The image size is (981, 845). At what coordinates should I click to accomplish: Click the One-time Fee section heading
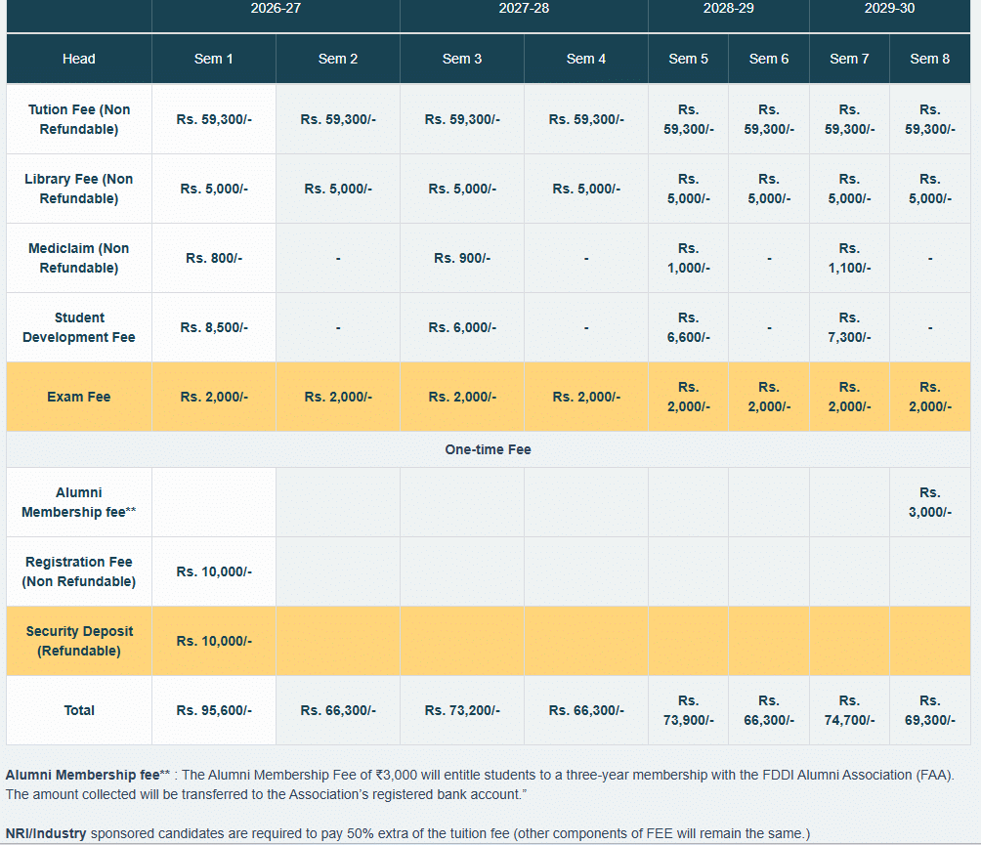[488, 449]
